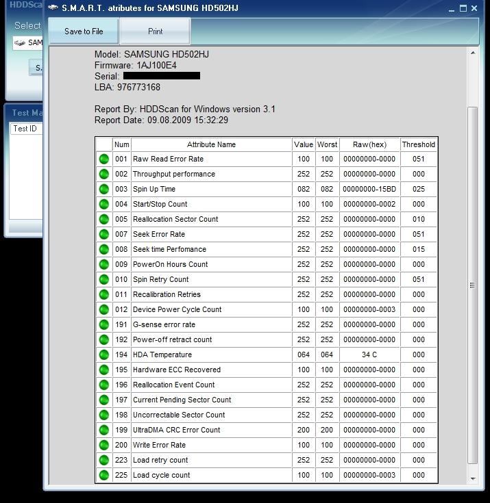Click green status icon for Spin Retry Count

(x=103, y=279)
